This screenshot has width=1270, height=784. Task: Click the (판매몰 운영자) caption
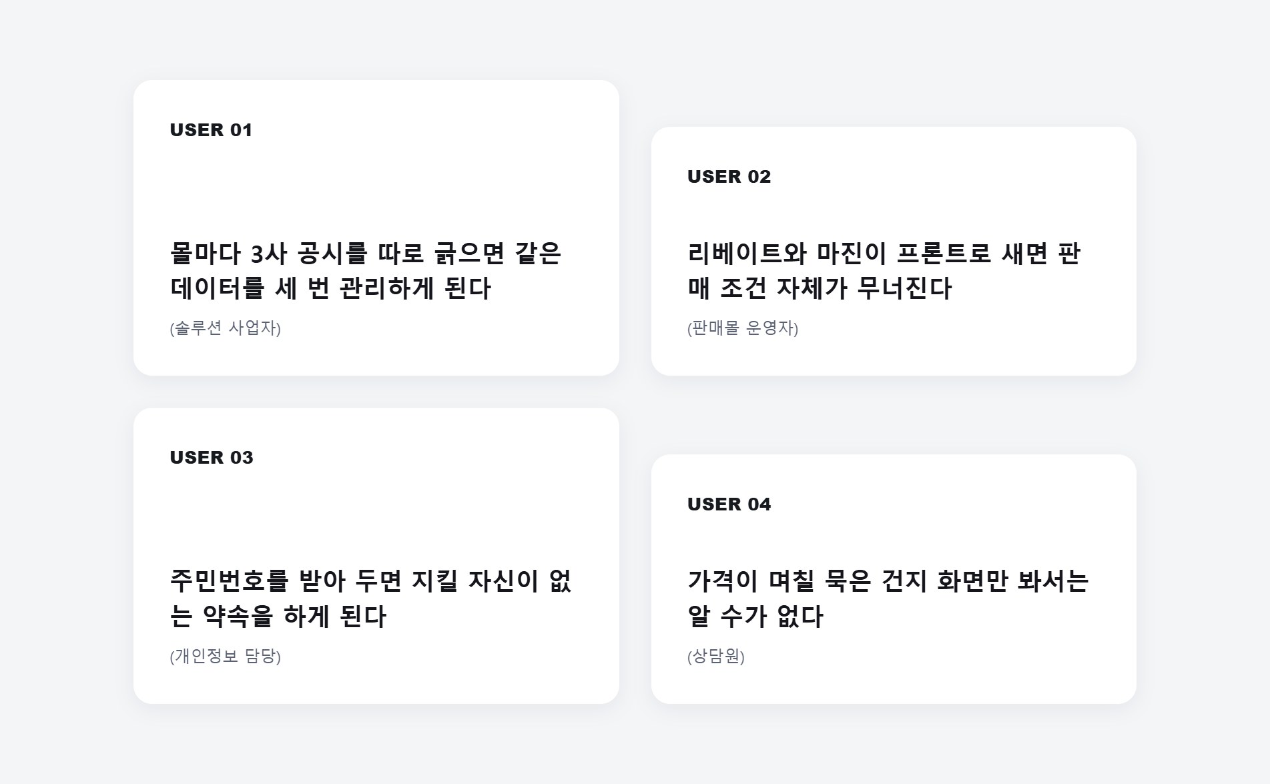click(743, 328)
